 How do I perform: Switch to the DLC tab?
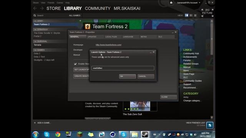pos(166,37)
